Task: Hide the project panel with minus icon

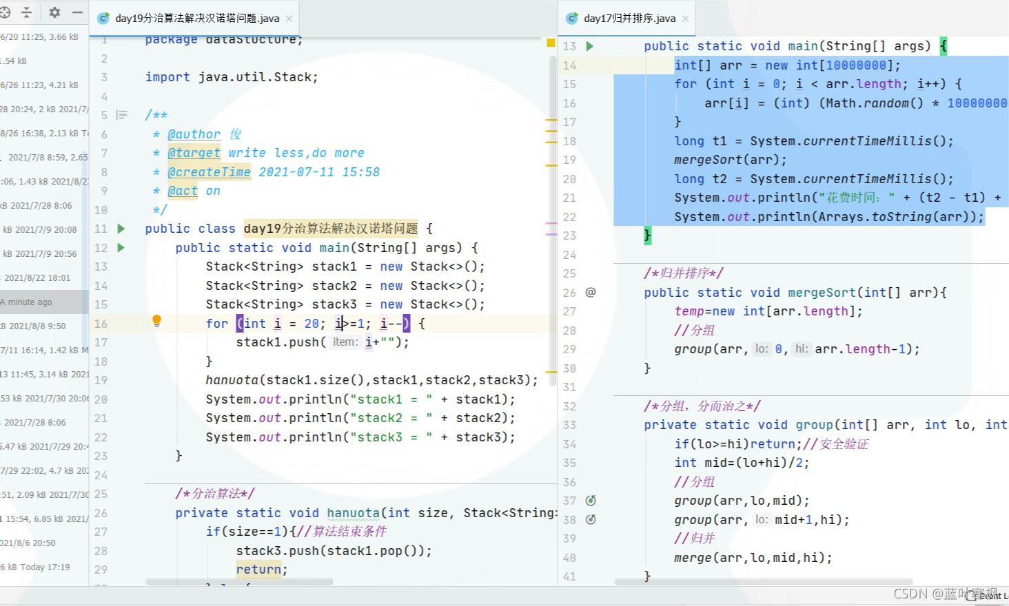Action: coord(77,12)
